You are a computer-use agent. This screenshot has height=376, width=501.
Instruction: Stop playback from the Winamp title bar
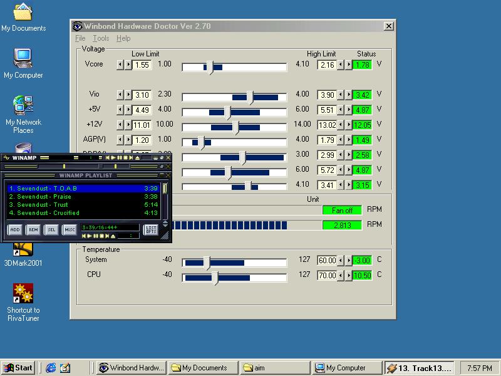click(x=126, y=158)
